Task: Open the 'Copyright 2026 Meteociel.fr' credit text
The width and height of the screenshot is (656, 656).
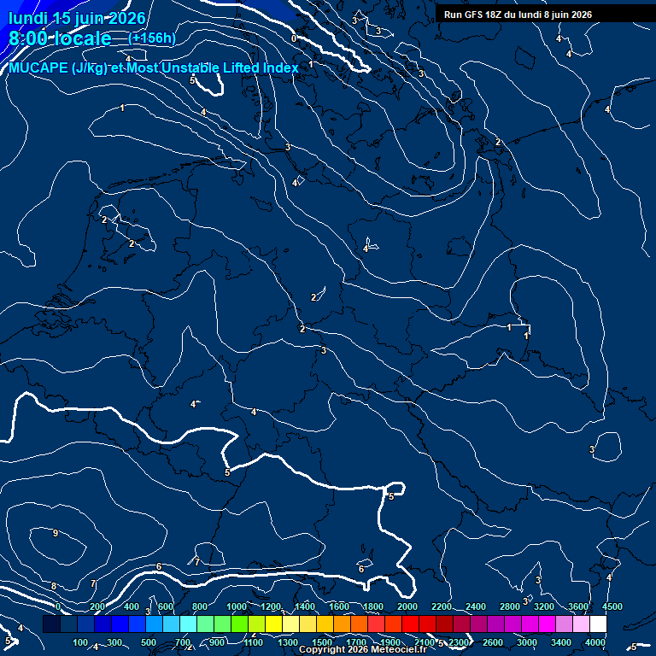Action: pos(363,649)
